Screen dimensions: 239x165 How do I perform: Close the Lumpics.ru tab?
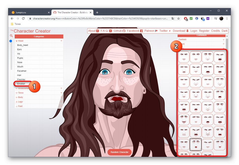click(x=49, y=13)
